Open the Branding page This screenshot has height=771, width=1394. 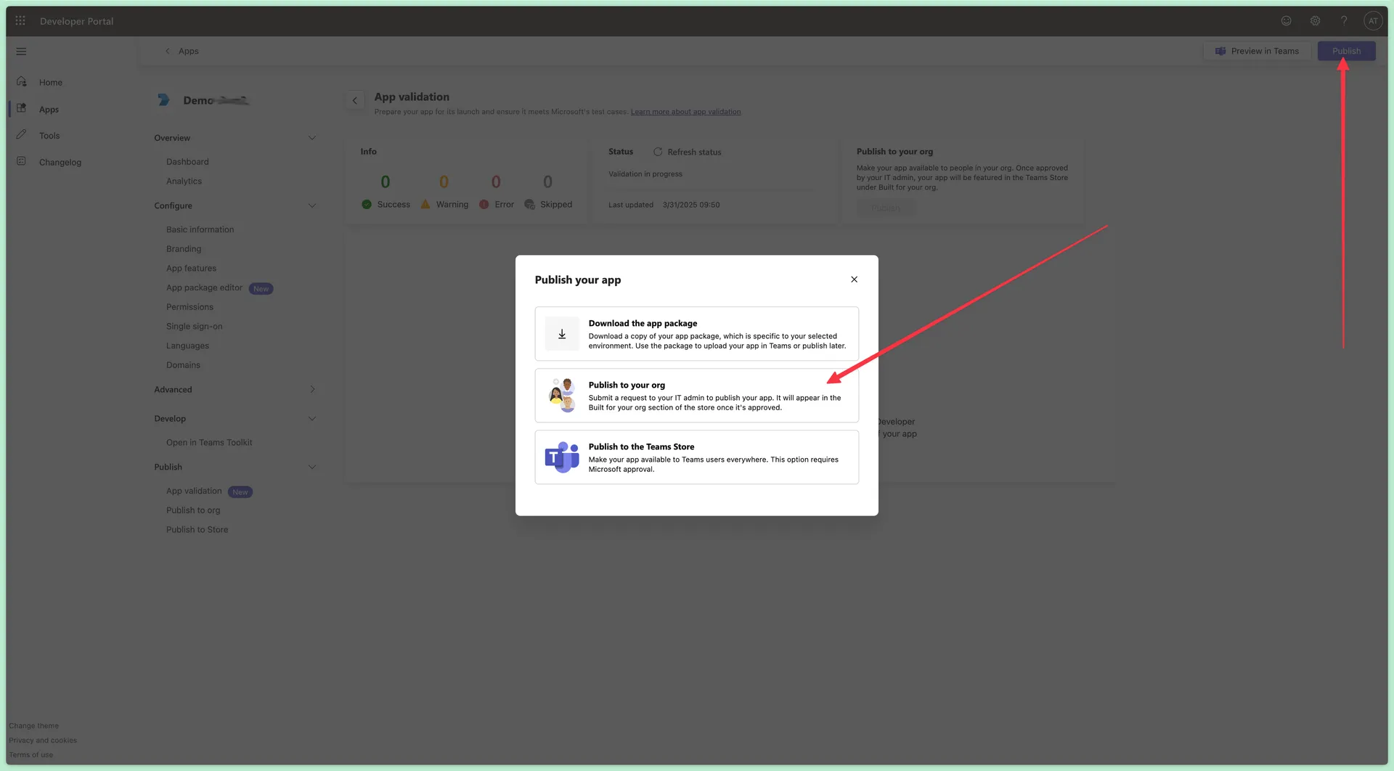pyautogui.click(x=184, y=249)
